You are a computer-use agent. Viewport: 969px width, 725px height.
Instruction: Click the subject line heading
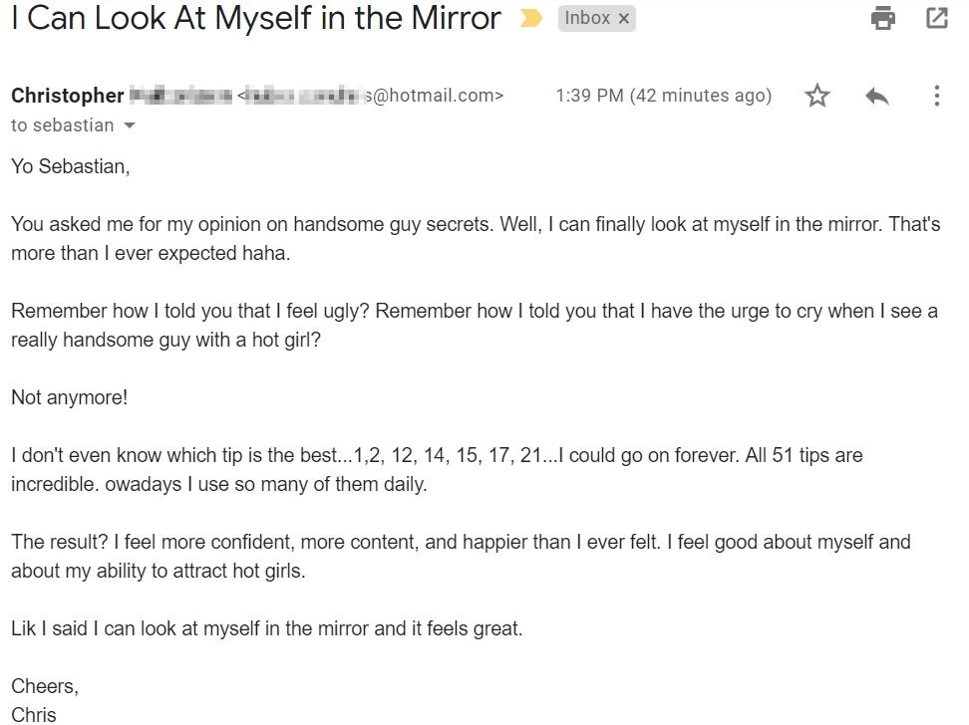pos(256,18)
